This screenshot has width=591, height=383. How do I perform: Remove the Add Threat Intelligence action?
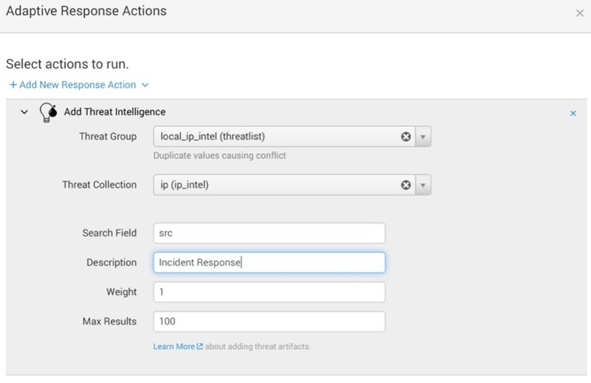pyautogui.click(x=573, y=113)
